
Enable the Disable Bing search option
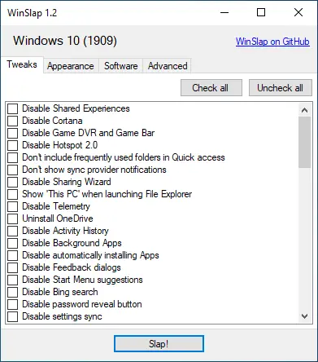pos(12,292)
